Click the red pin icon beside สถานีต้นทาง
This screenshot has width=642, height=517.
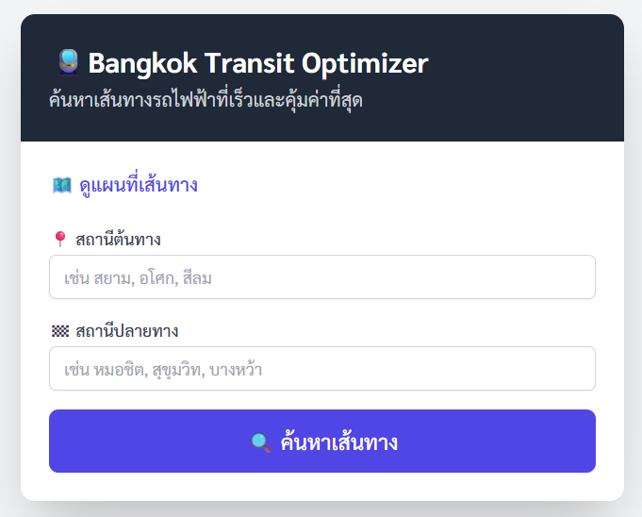point(60,239)
